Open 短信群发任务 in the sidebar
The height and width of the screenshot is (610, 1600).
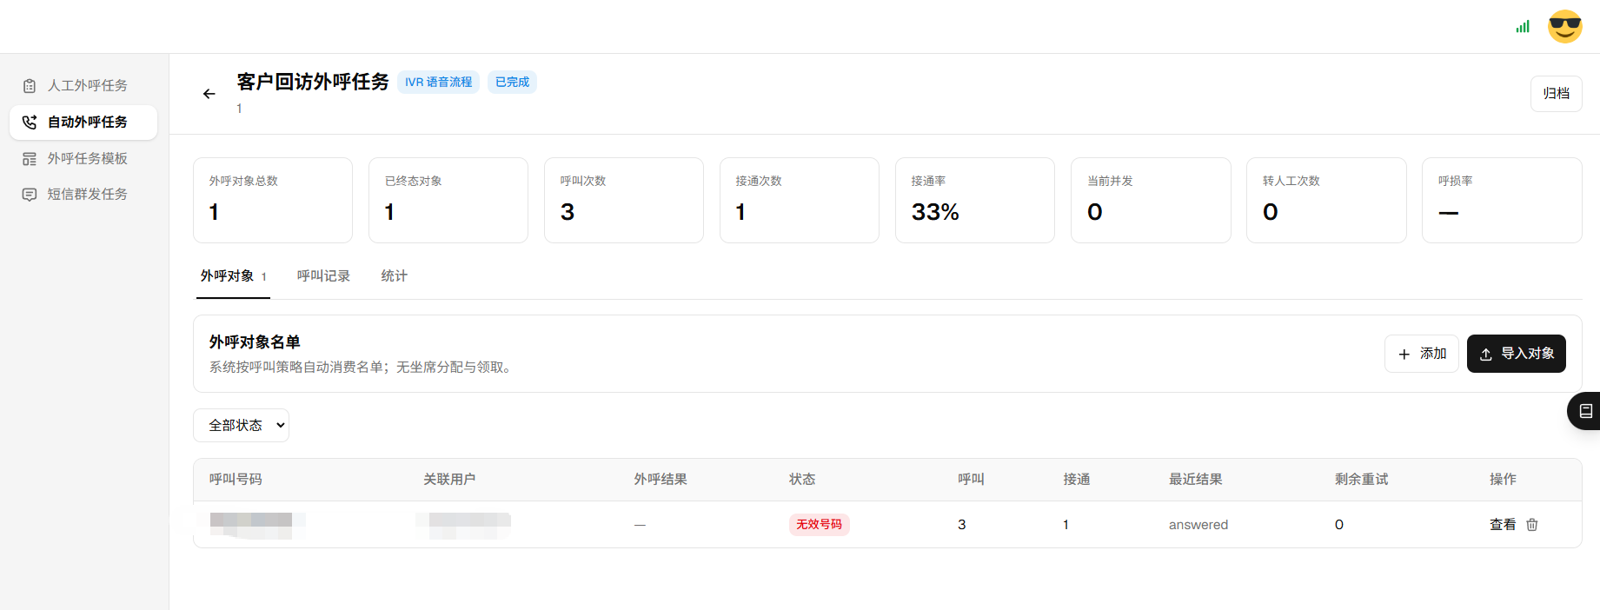click(83, 194)
